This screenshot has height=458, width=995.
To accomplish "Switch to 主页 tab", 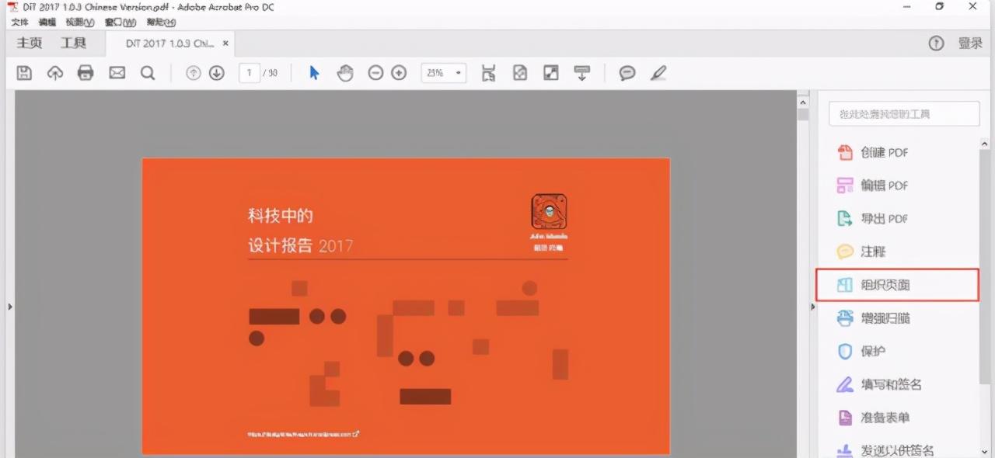I will tap(30, 43).
